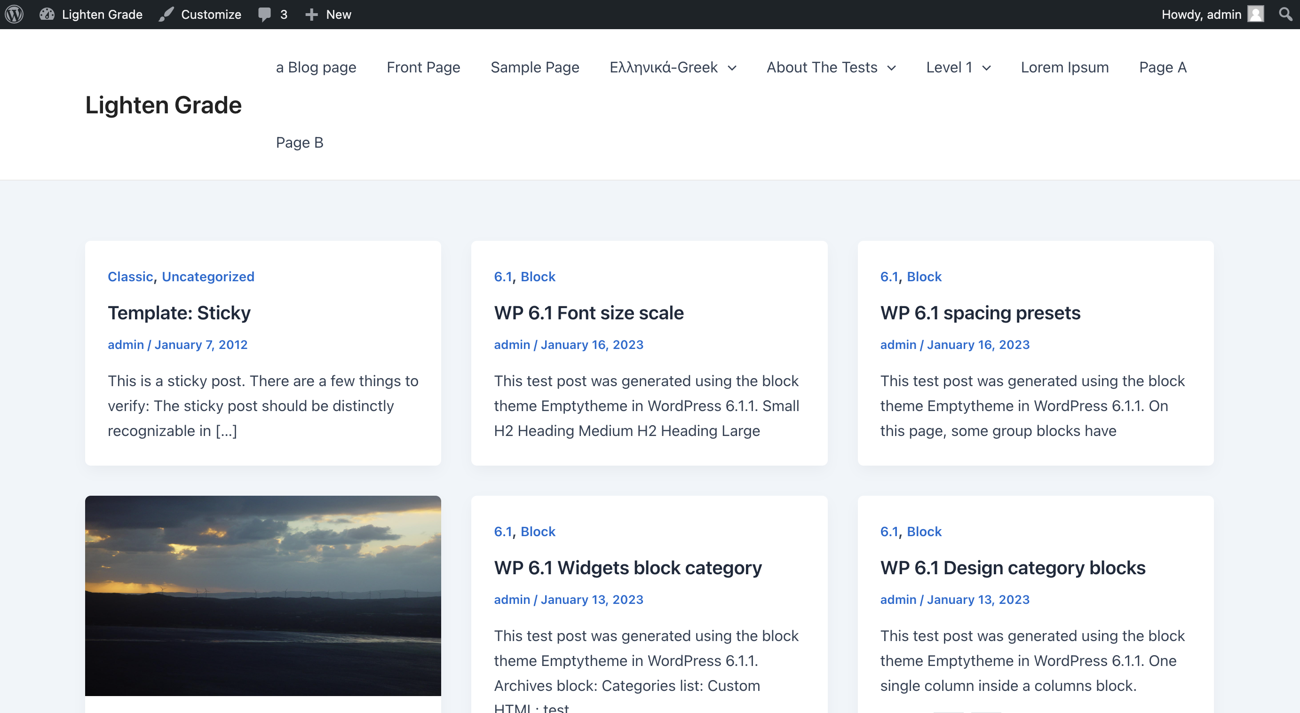Expand the About The Tests chevron
Viewport: 1300px width, 713px height.
tap(892, 68)
